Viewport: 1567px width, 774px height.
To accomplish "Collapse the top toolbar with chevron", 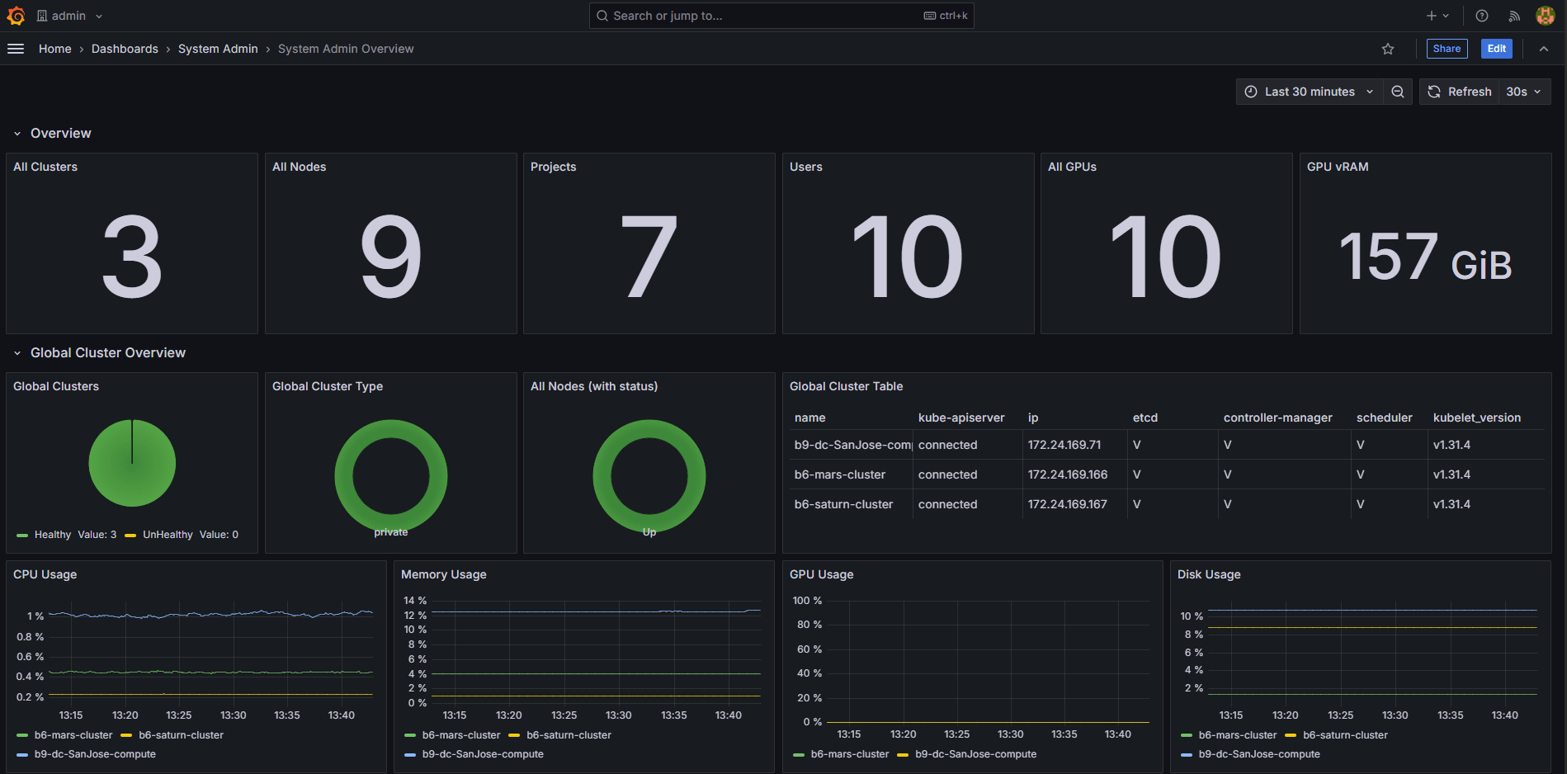I will pyautogui.click(x=1544, y=49).
